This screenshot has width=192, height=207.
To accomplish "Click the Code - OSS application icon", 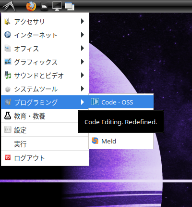I will pyautogui.click(x=95, y=102).
